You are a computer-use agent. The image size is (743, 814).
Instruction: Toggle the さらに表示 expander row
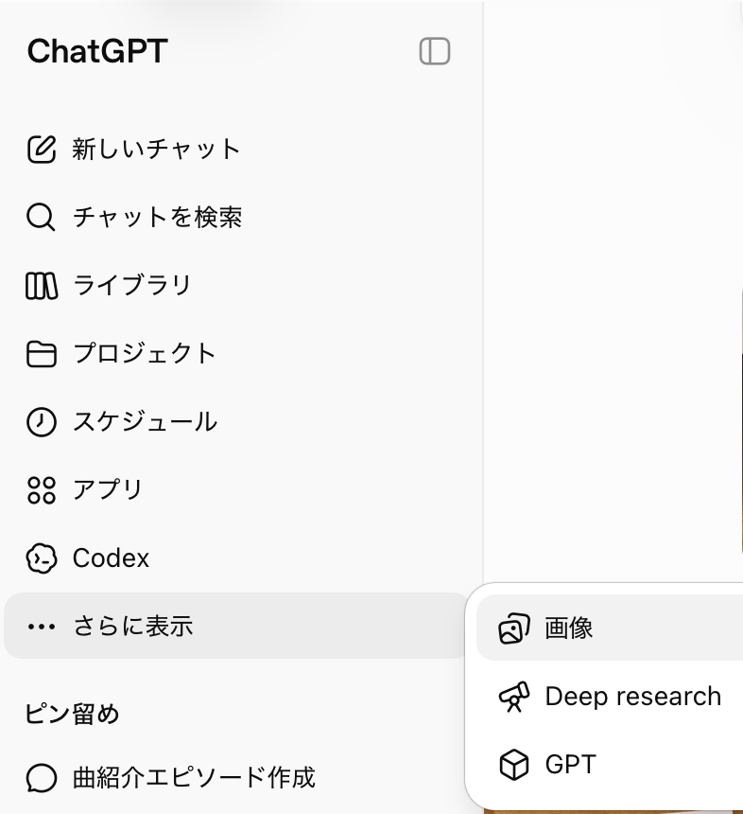[x=236, y=626]
